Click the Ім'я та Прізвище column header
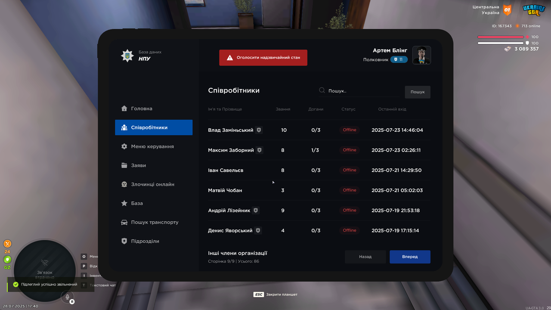 coord(225,109)
